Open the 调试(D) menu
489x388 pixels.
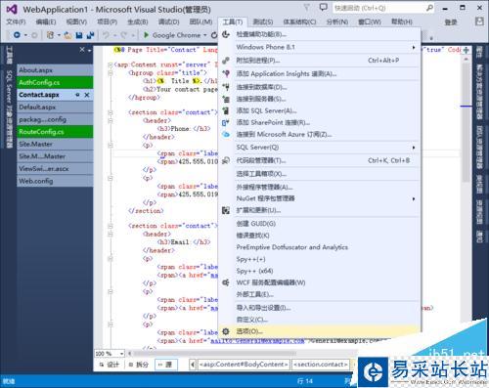168,22
